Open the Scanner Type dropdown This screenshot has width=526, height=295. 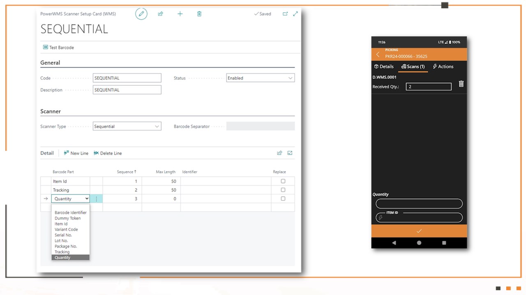[127, 127]
